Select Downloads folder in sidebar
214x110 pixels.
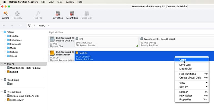tap(15, 44)
